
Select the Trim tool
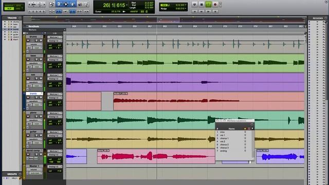click(59, 4)
